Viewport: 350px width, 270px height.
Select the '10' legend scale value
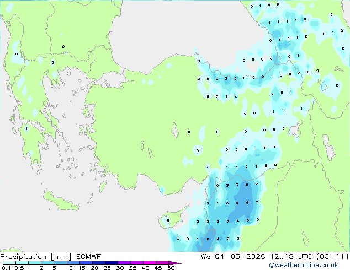click(x=69, y=268)
